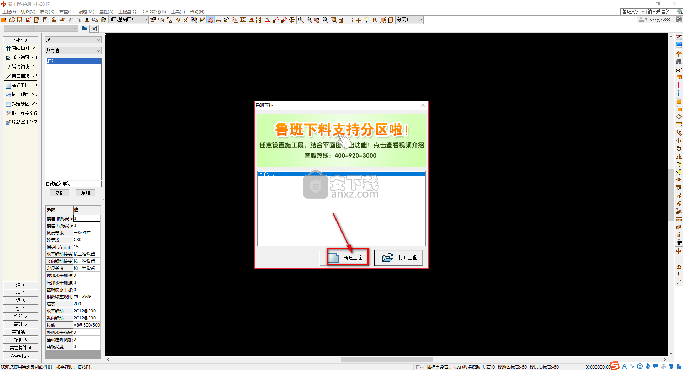The height and width of the screenshot is (370, 683).
Task: Click the scissors cut icon
Action: pos(87,20)
